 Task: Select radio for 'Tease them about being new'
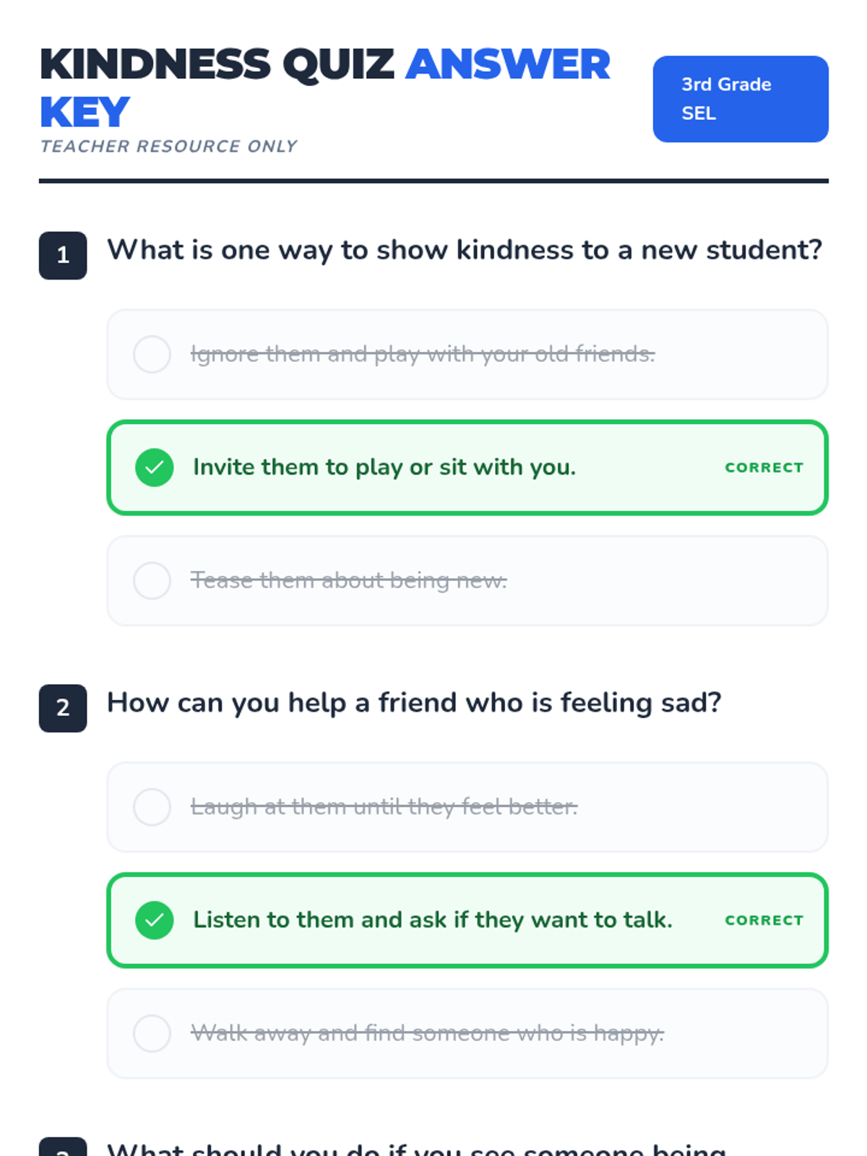(152, 580)
